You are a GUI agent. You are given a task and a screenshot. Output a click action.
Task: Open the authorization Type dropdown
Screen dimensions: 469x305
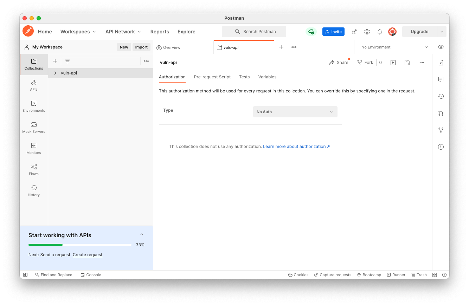295,112
